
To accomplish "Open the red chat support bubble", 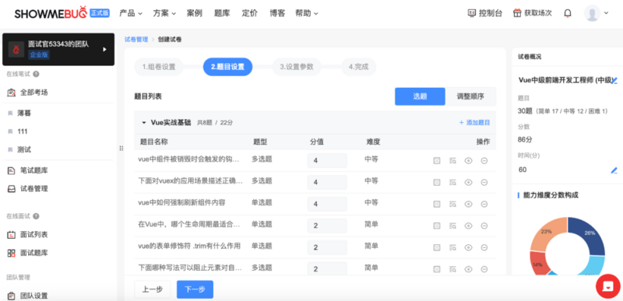I will [608, 286].
